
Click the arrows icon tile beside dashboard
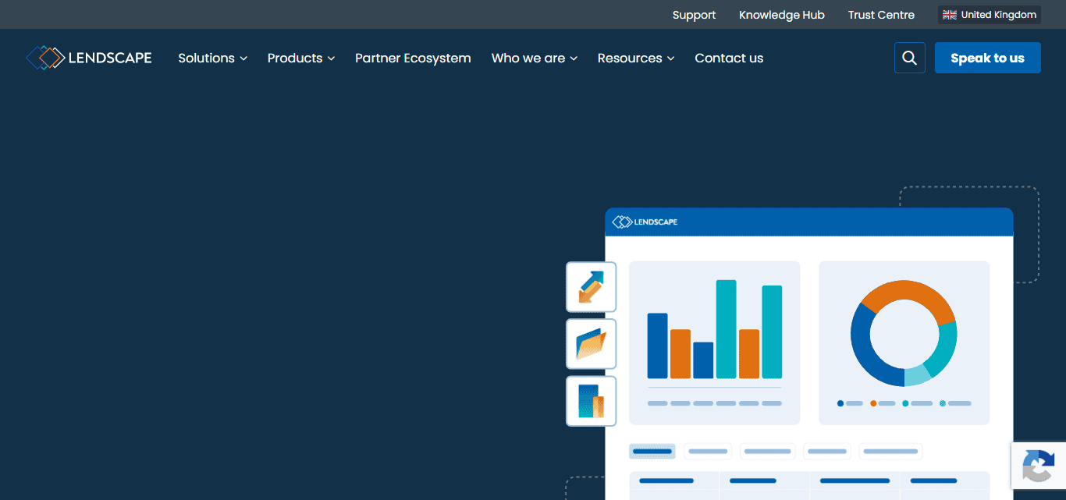click(591, 287)
